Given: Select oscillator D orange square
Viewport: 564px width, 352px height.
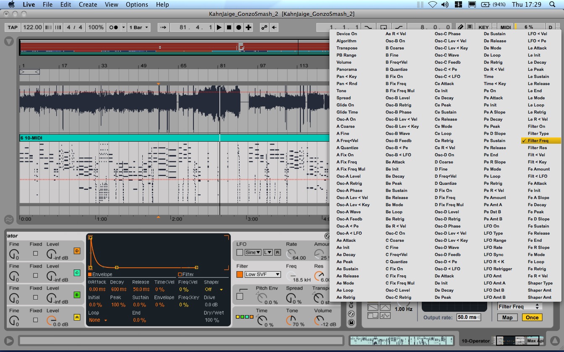Looking at the screenshot, I should click(x=77, y=251).
